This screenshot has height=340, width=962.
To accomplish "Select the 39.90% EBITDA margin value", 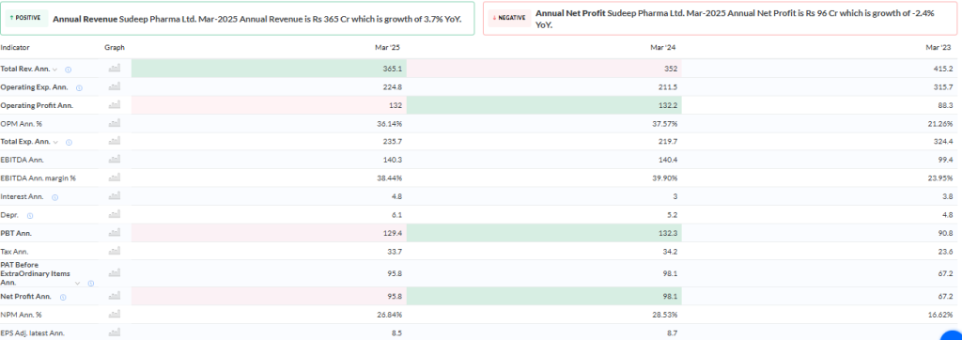I will pos(665,178).
